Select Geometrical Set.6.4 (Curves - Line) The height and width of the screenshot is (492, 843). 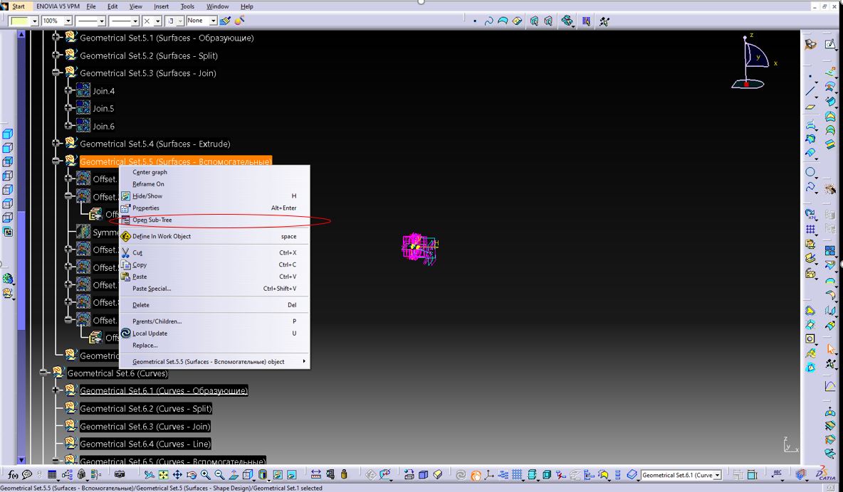click(x=145, y=444)
